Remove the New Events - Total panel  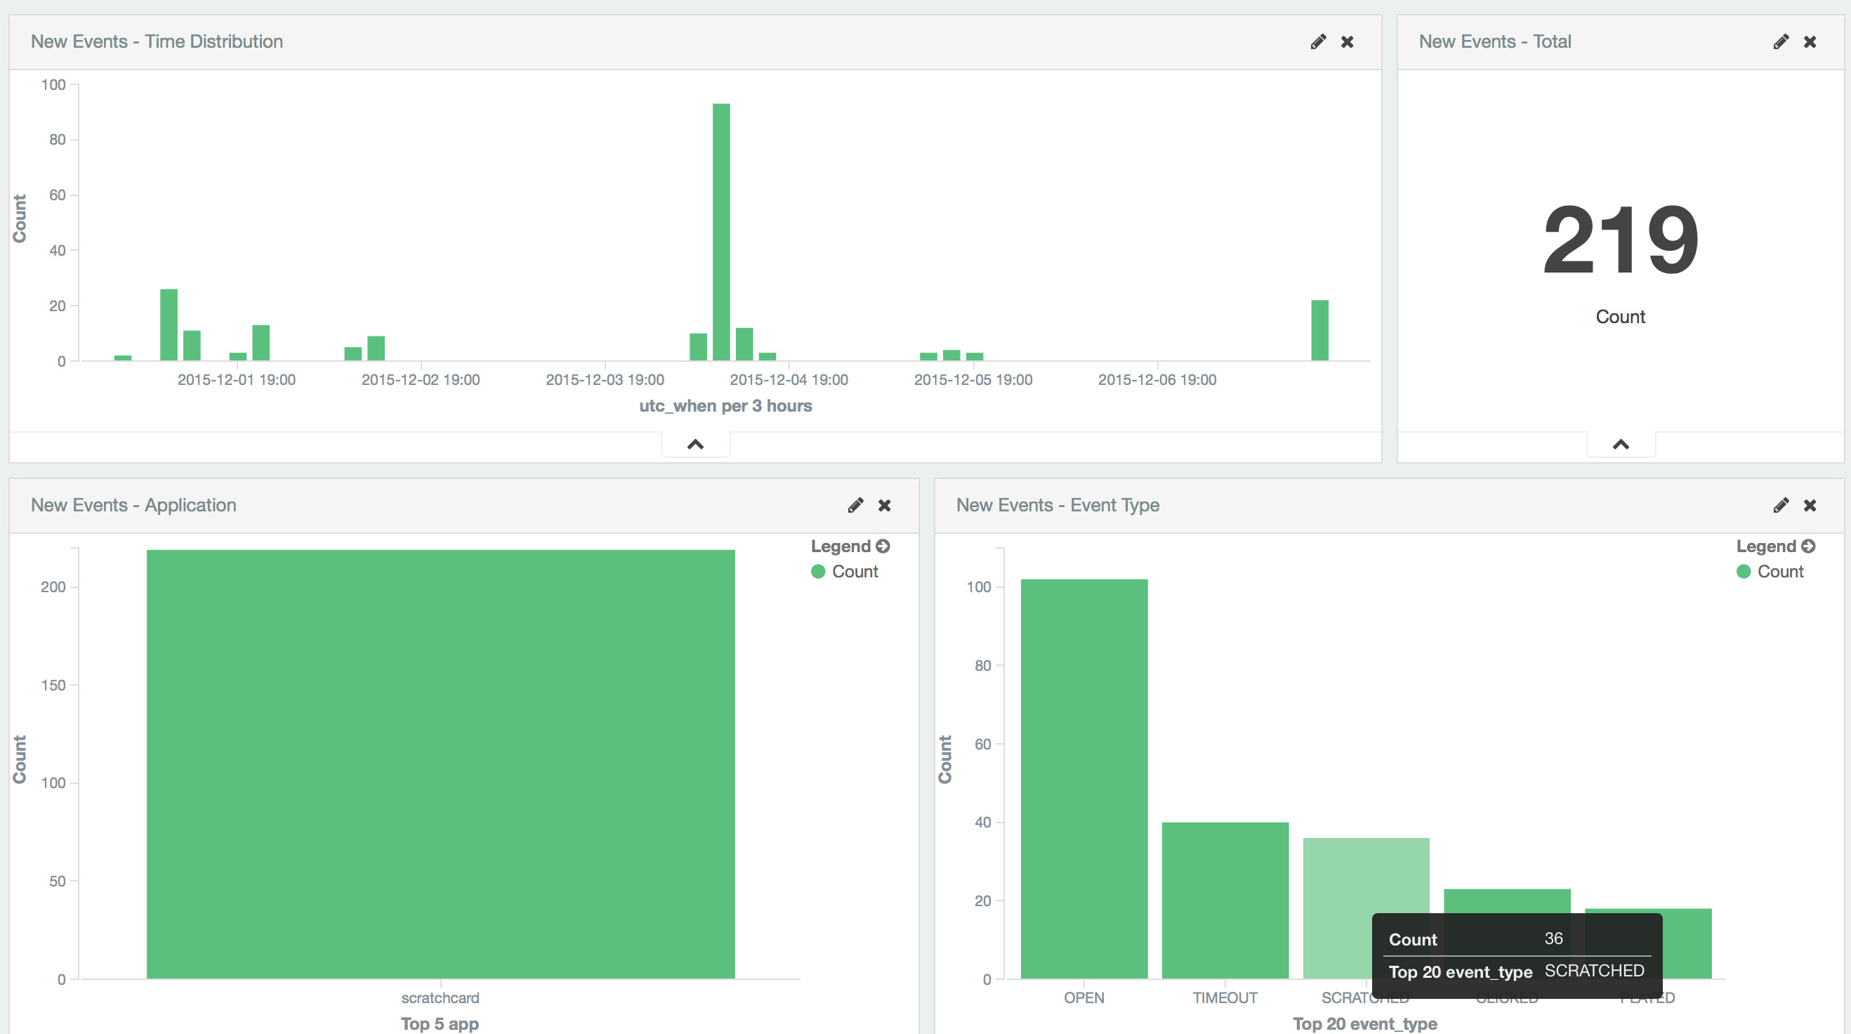tap(1810, 41)
